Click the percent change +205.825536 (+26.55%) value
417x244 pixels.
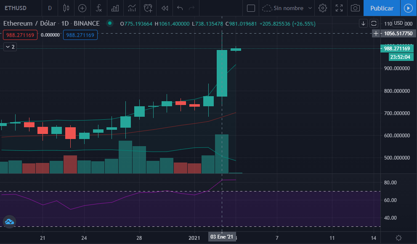[x=287, y=24]
